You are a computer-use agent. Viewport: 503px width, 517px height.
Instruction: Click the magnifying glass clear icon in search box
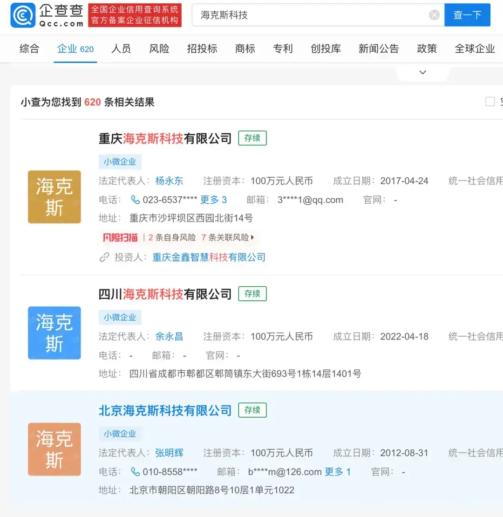tap(434, 14)
